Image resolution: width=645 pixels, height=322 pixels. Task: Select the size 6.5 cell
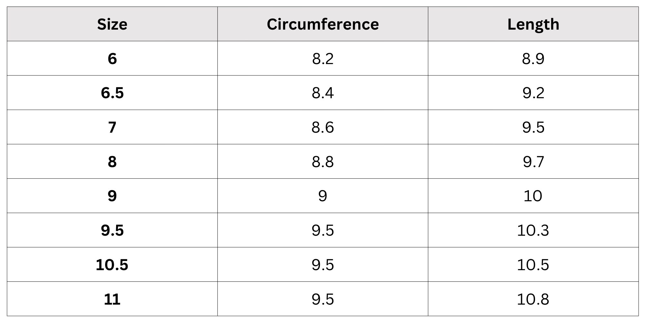[x=112, y=93]
